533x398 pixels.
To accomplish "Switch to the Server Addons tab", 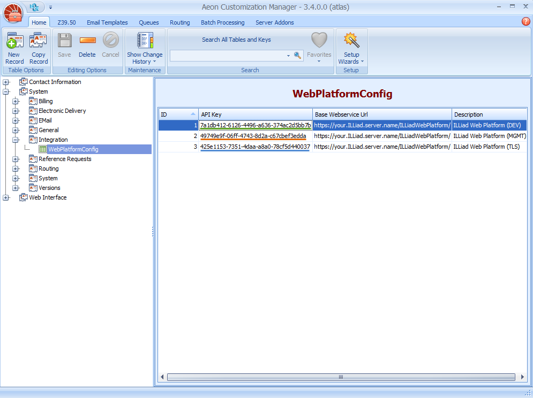I will click(274, 22).
